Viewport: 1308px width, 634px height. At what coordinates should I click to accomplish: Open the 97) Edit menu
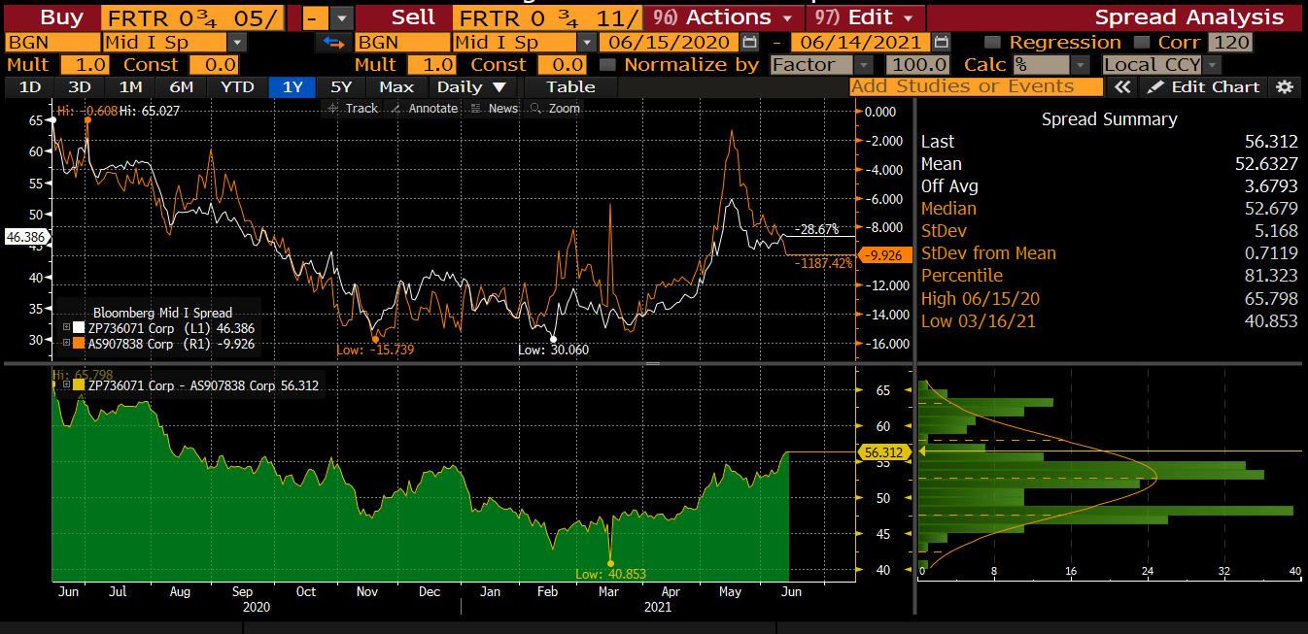[865, 17]
